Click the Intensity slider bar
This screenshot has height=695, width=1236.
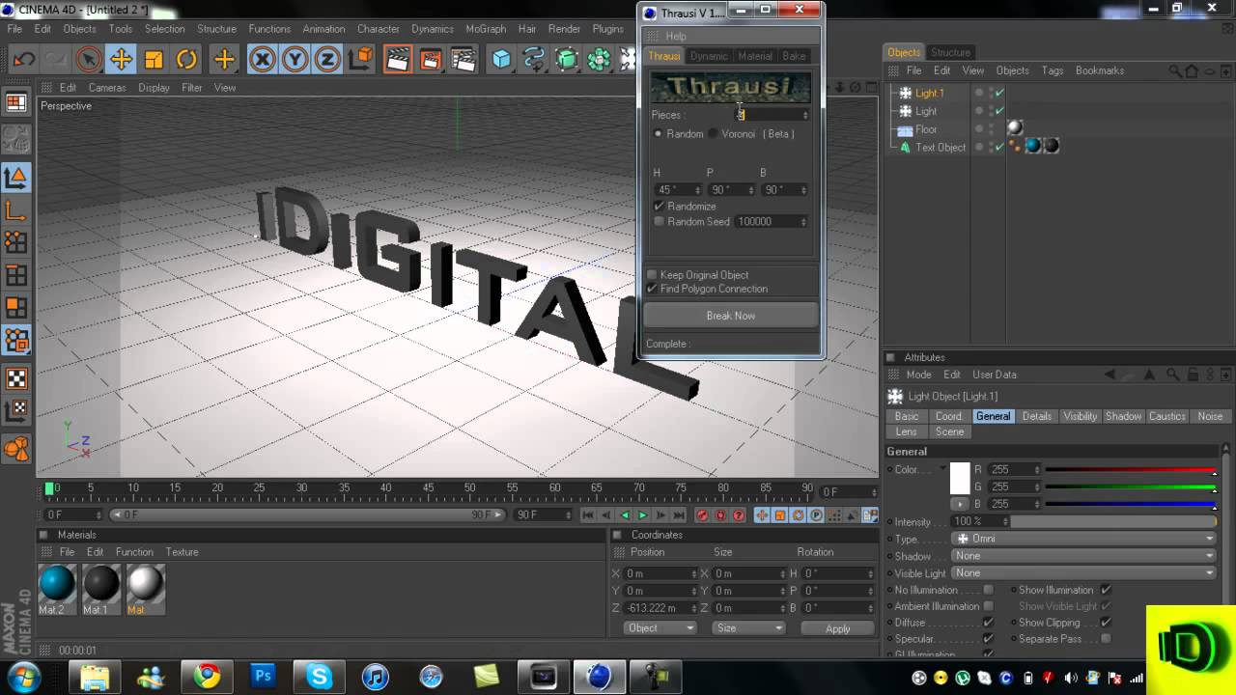[x=1112, y=521]
